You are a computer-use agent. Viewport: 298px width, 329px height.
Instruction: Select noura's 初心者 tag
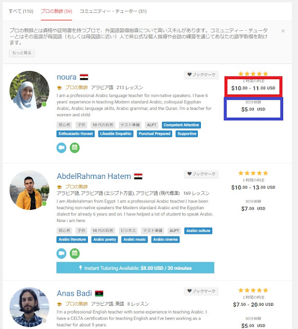64,125
